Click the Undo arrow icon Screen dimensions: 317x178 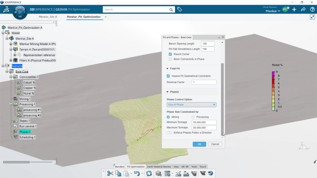click(x=137, y=173)
